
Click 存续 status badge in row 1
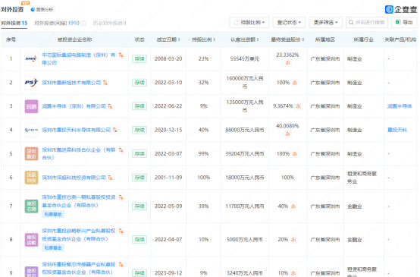click(139, 59)
